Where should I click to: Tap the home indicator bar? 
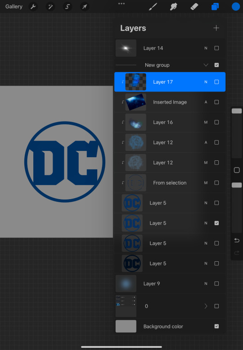[x=121, y=347]
